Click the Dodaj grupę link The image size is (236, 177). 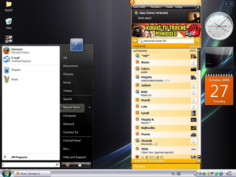pyautogui.click(x=139, y=46)
